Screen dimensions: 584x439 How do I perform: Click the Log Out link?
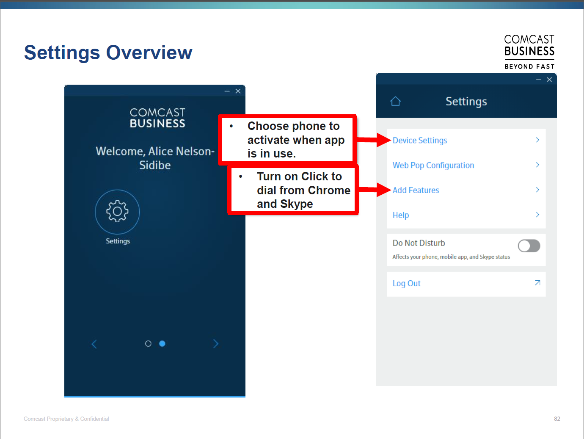(x=406, y=284)
